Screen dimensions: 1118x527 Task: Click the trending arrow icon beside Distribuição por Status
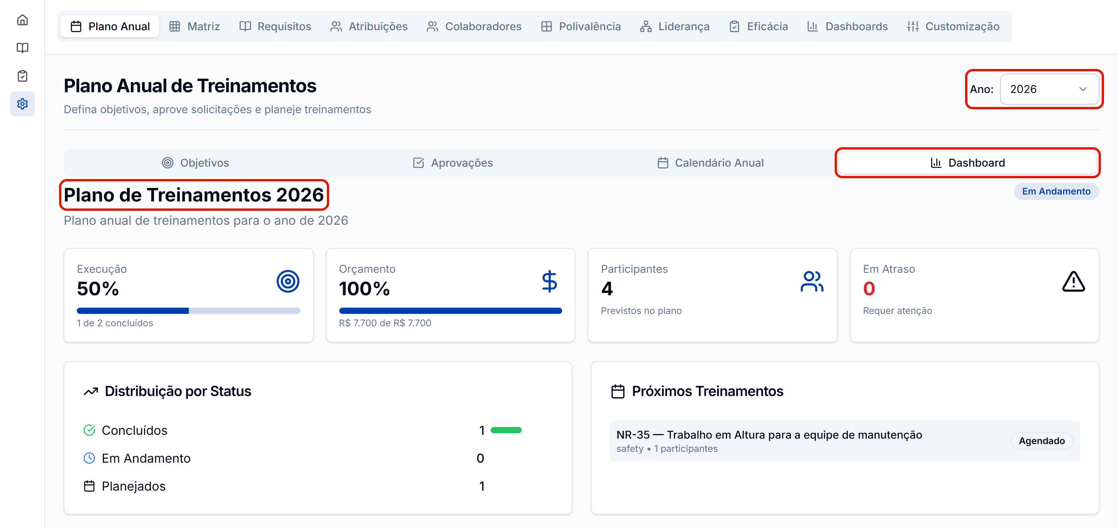pos(91,391)
